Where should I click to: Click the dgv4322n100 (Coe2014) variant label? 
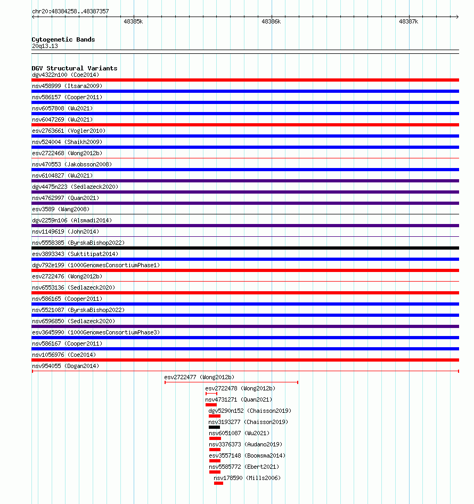click(x=66, y=75)
